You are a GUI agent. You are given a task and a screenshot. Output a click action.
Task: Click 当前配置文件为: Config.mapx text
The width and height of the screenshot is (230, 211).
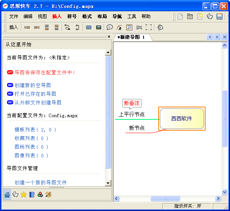[x=42, y=116]
